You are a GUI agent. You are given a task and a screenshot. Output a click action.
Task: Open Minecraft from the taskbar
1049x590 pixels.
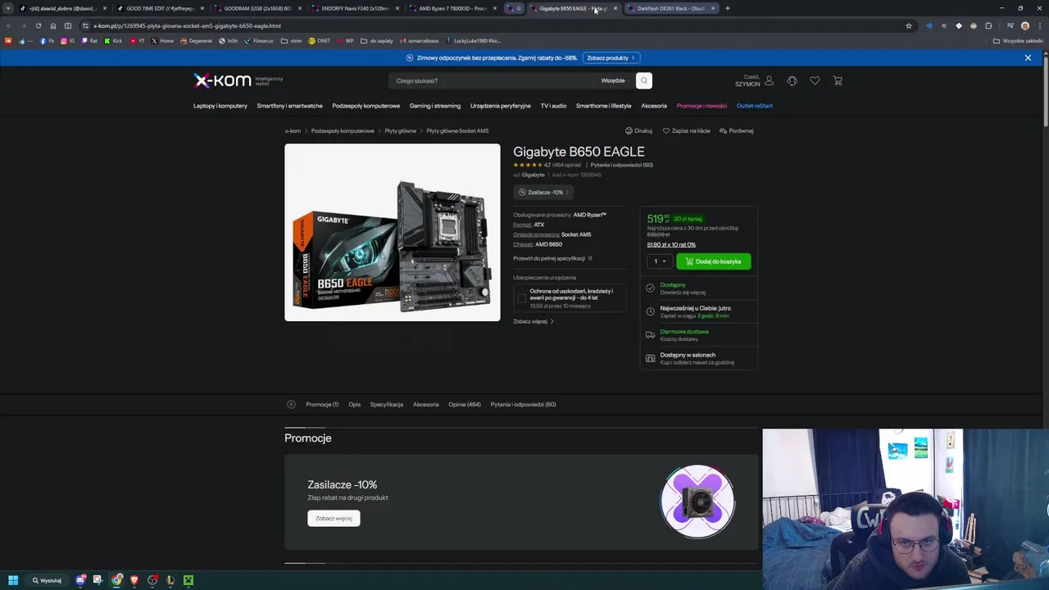pos(188,580)
